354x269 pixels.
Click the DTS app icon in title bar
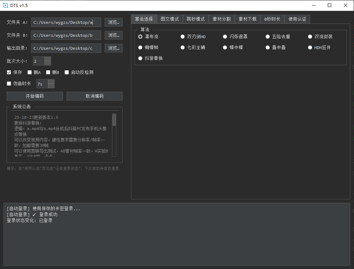[6, 5]
